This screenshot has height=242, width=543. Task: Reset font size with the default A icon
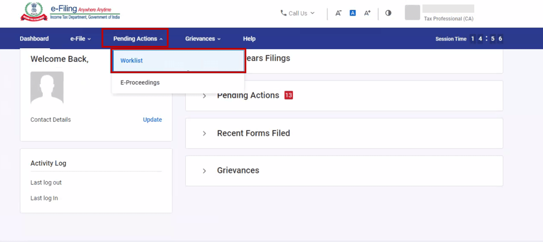(353, 13)
